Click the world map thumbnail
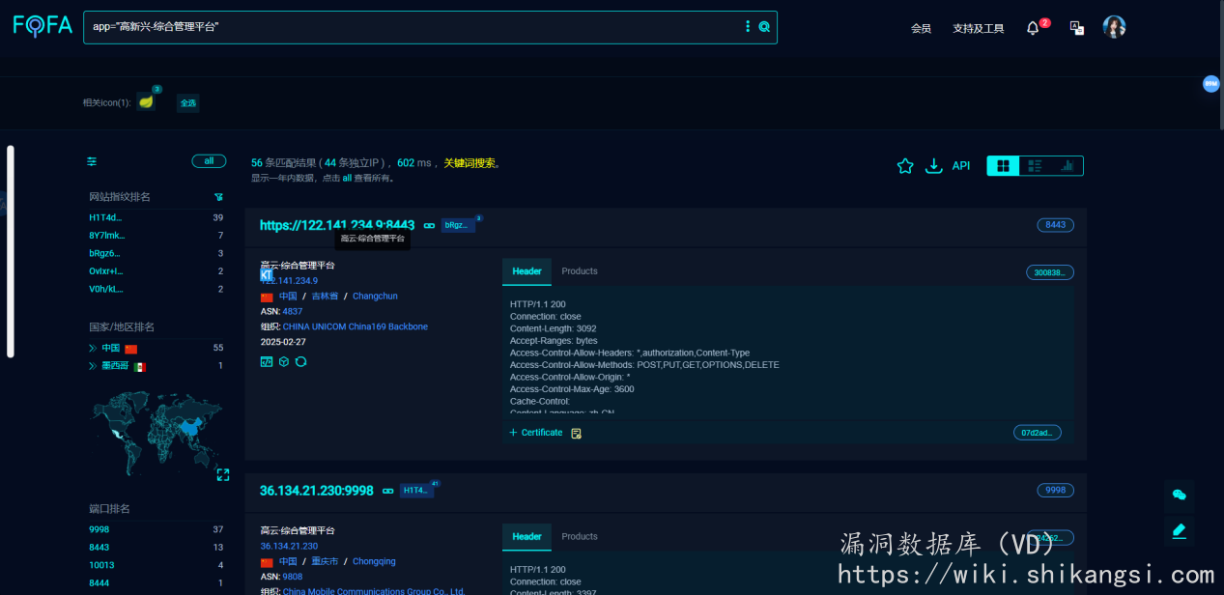 (156, 432)
